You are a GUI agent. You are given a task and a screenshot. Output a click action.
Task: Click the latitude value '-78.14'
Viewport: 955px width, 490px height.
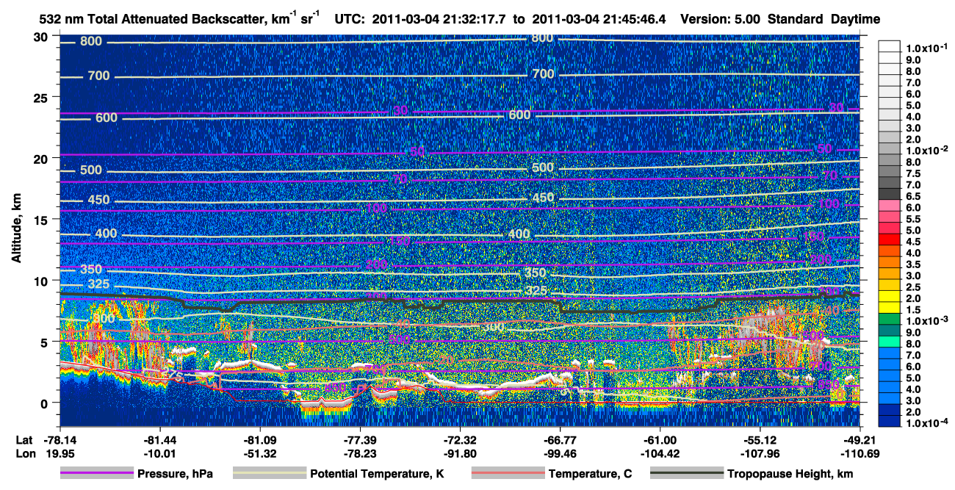[x=59, y=439]
